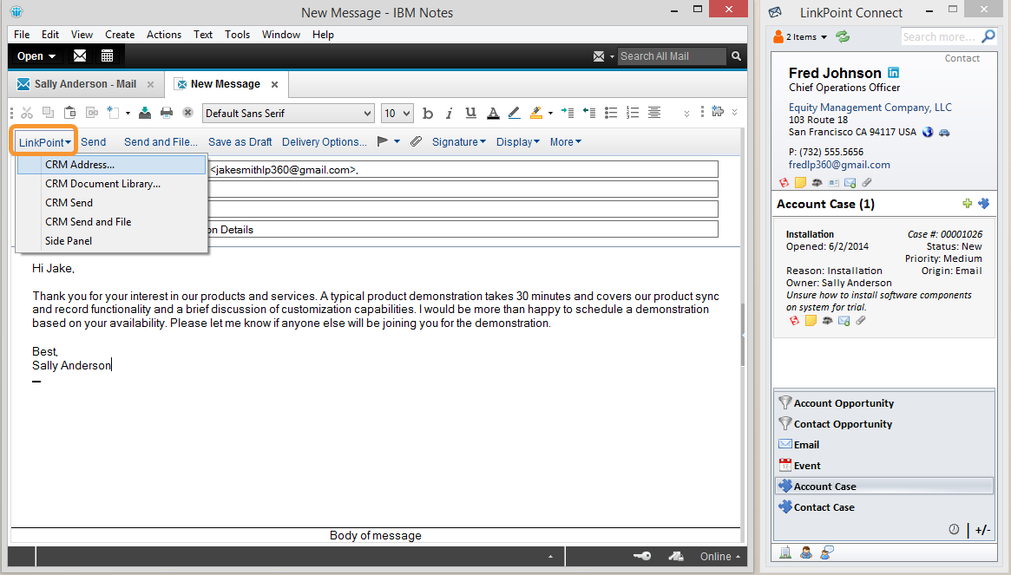Open the 2 Items dropdown
1011x575 pixels.
pyautogui.click(x=801, y=36)
